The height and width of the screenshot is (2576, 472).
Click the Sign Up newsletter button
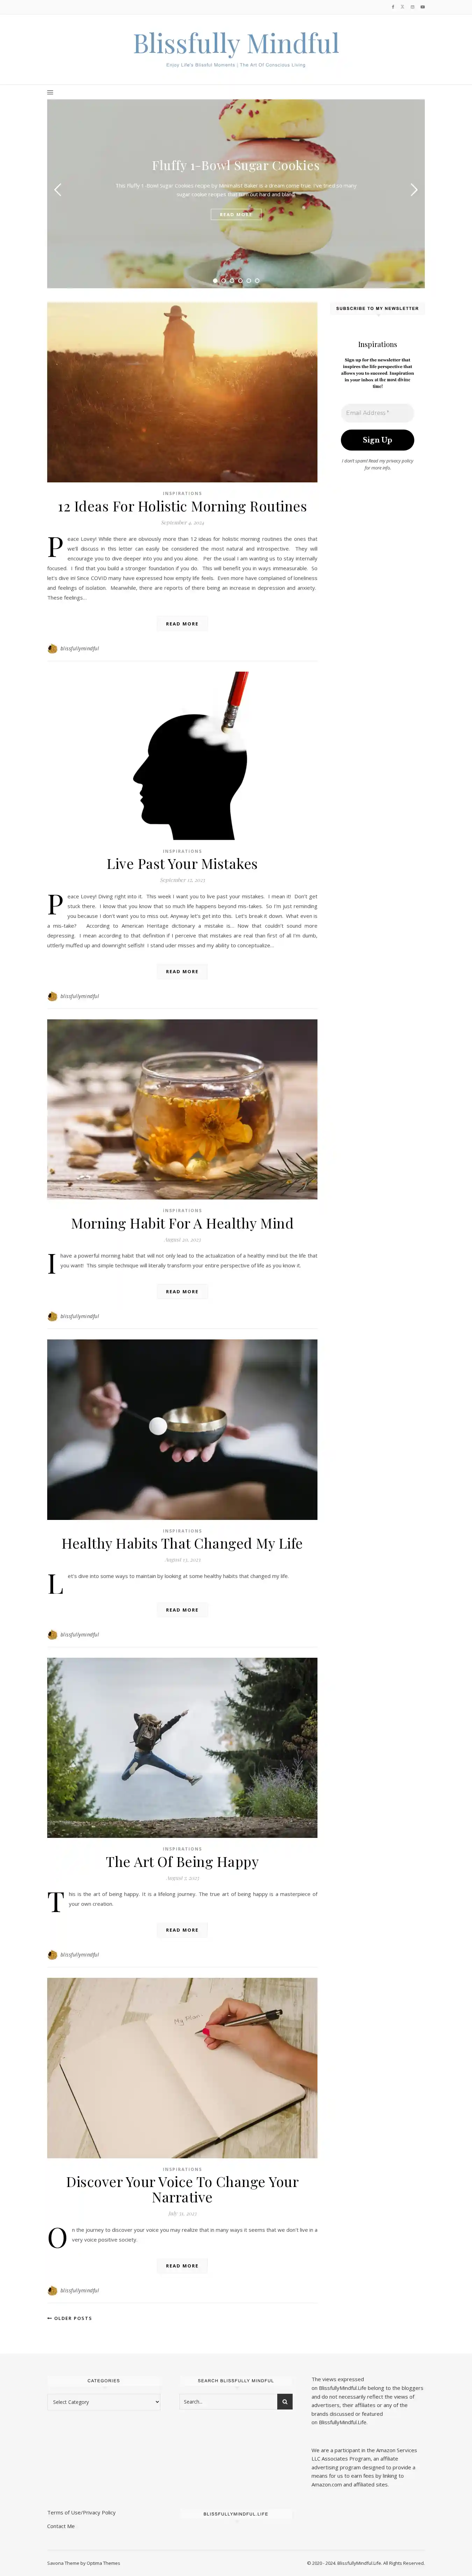[x=377, y=440]
